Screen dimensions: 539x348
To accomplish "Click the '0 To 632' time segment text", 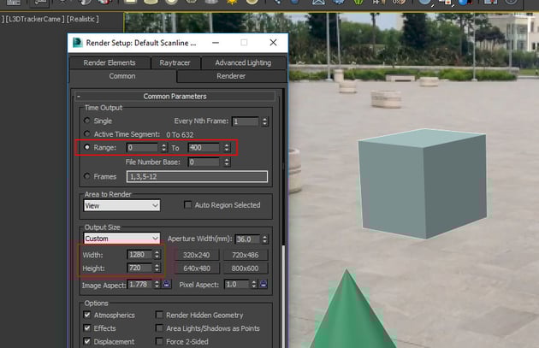I will coord(180,134).
